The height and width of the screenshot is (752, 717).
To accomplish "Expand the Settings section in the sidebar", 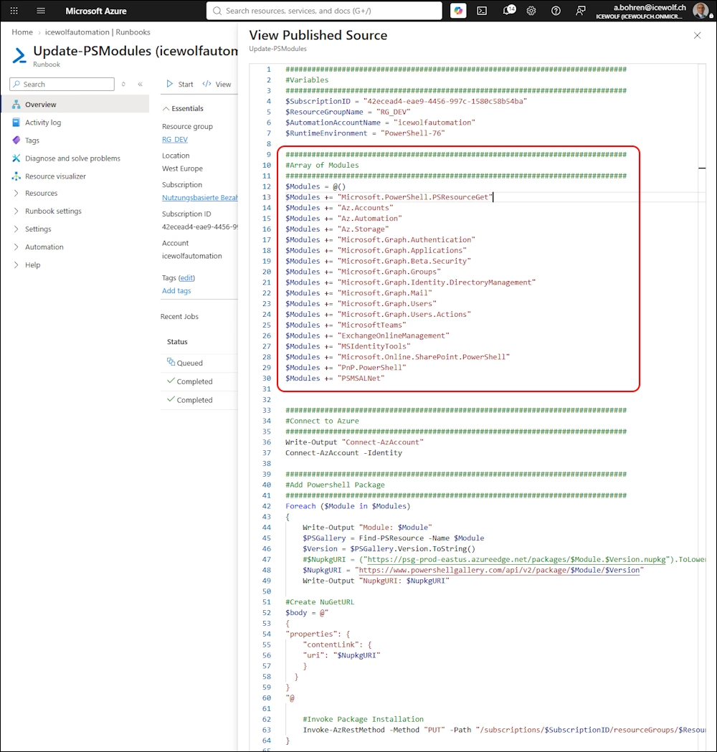I will coord(16,229).
